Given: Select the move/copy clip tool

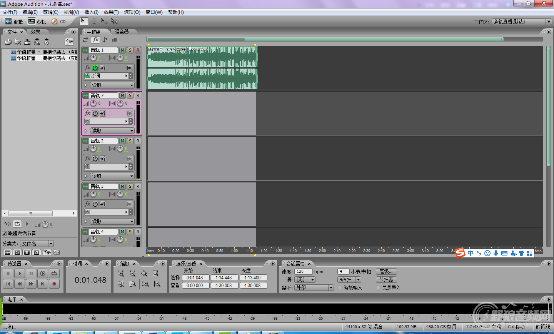Looking at the screenshot, I should point(104,21).
